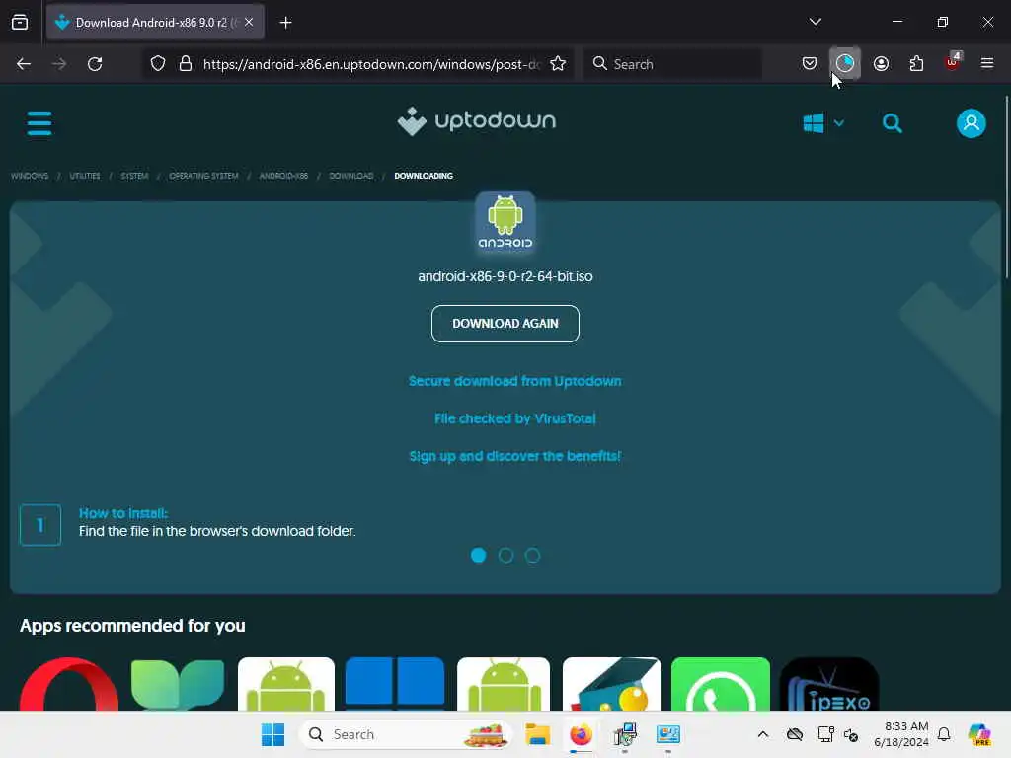Bookmark this page with the star

coord(558,64)
